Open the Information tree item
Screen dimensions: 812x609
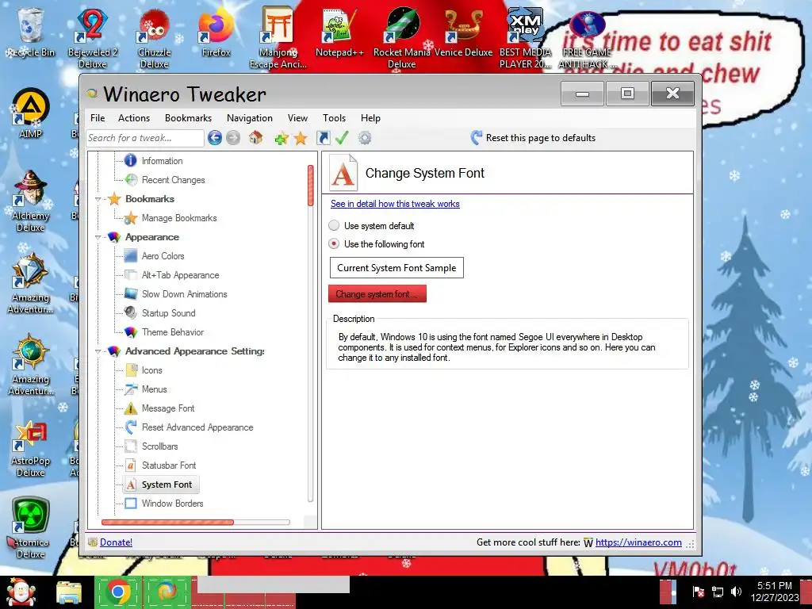click(x=162, y=161)
